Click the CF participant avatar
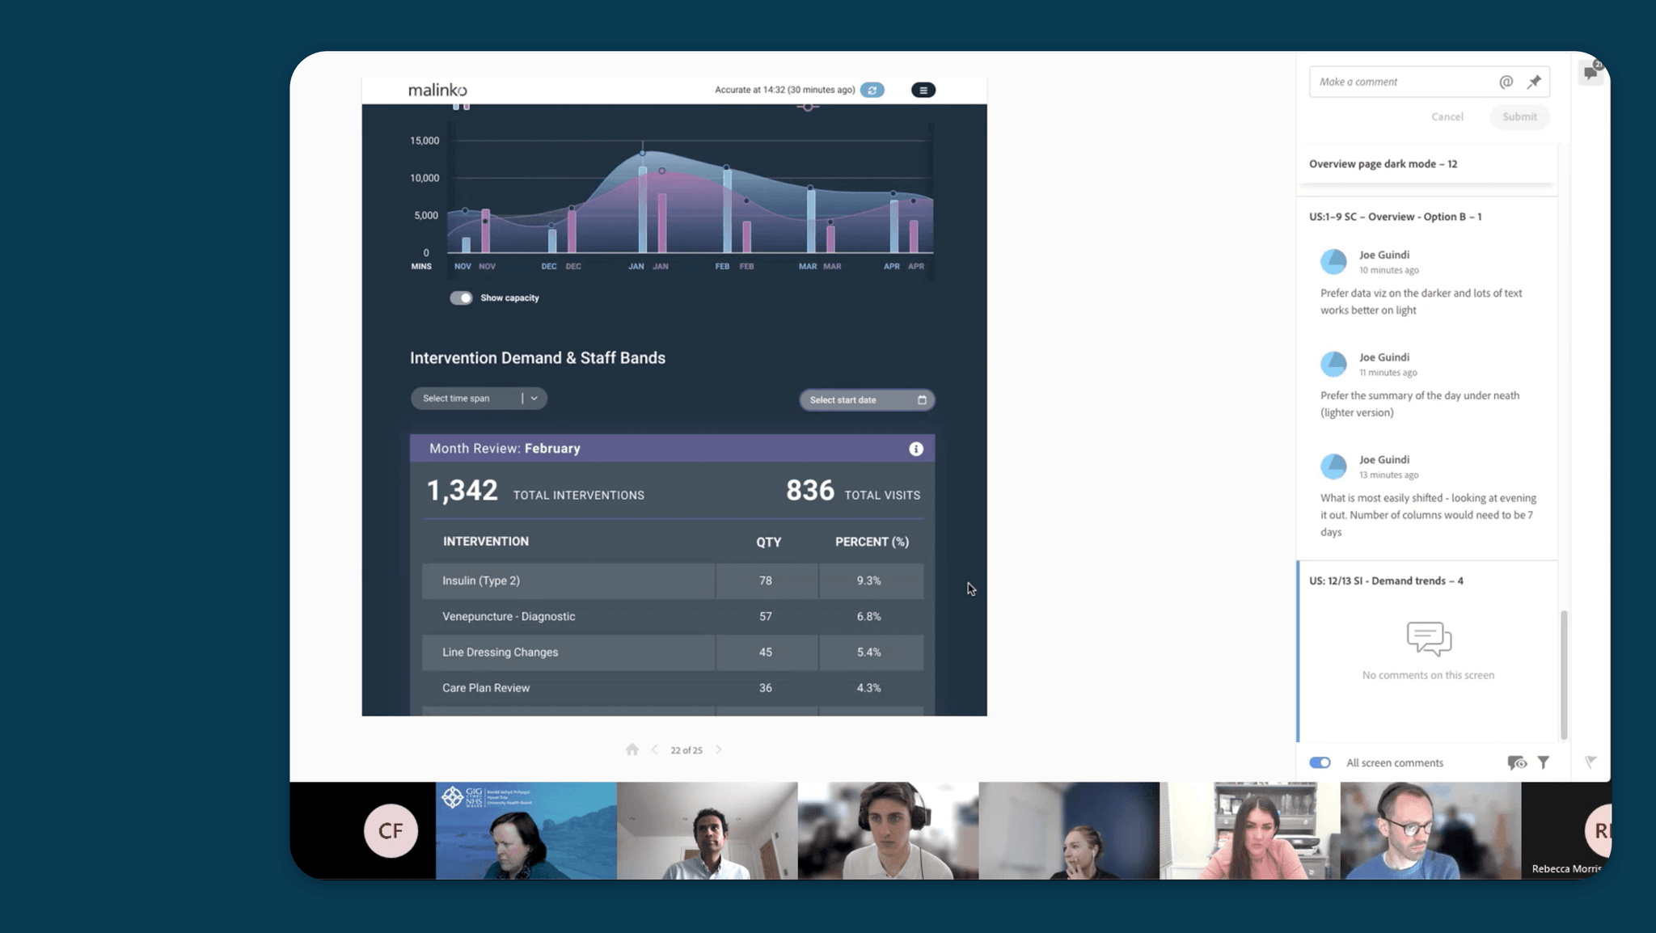The image size is (1656, 933). pyautogui.click(x=391, y=830)
